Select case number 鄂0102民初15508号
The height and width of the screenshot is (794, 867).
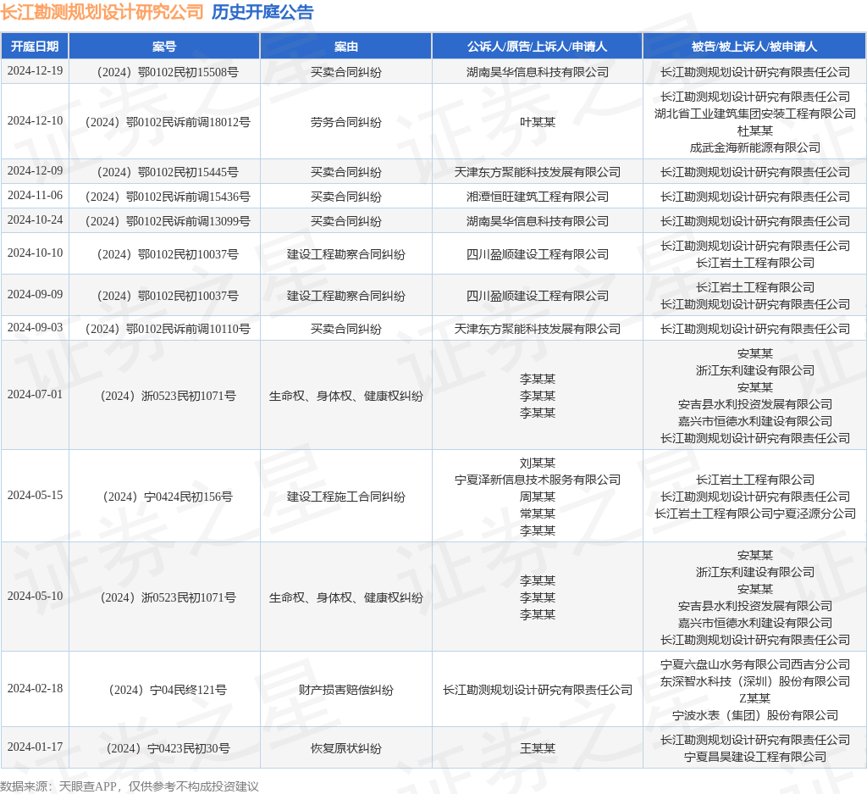coord(168,72)
